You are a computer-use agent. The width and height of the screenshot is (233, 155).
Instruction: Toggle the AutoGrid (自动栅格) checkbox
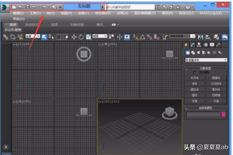tap(195, 72)
